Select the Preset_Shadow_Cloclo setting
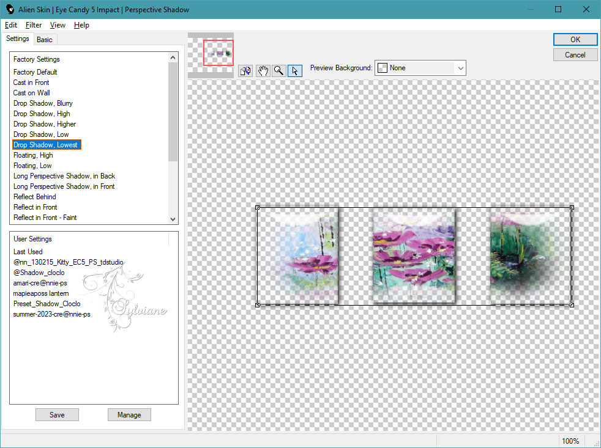The height and width of the screenshot is (448, 601). click(x=47, y=303)
